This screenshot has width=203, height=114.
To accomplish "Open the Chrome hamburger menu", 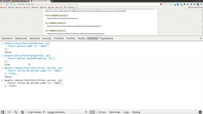I will click(x=201, y=4).
